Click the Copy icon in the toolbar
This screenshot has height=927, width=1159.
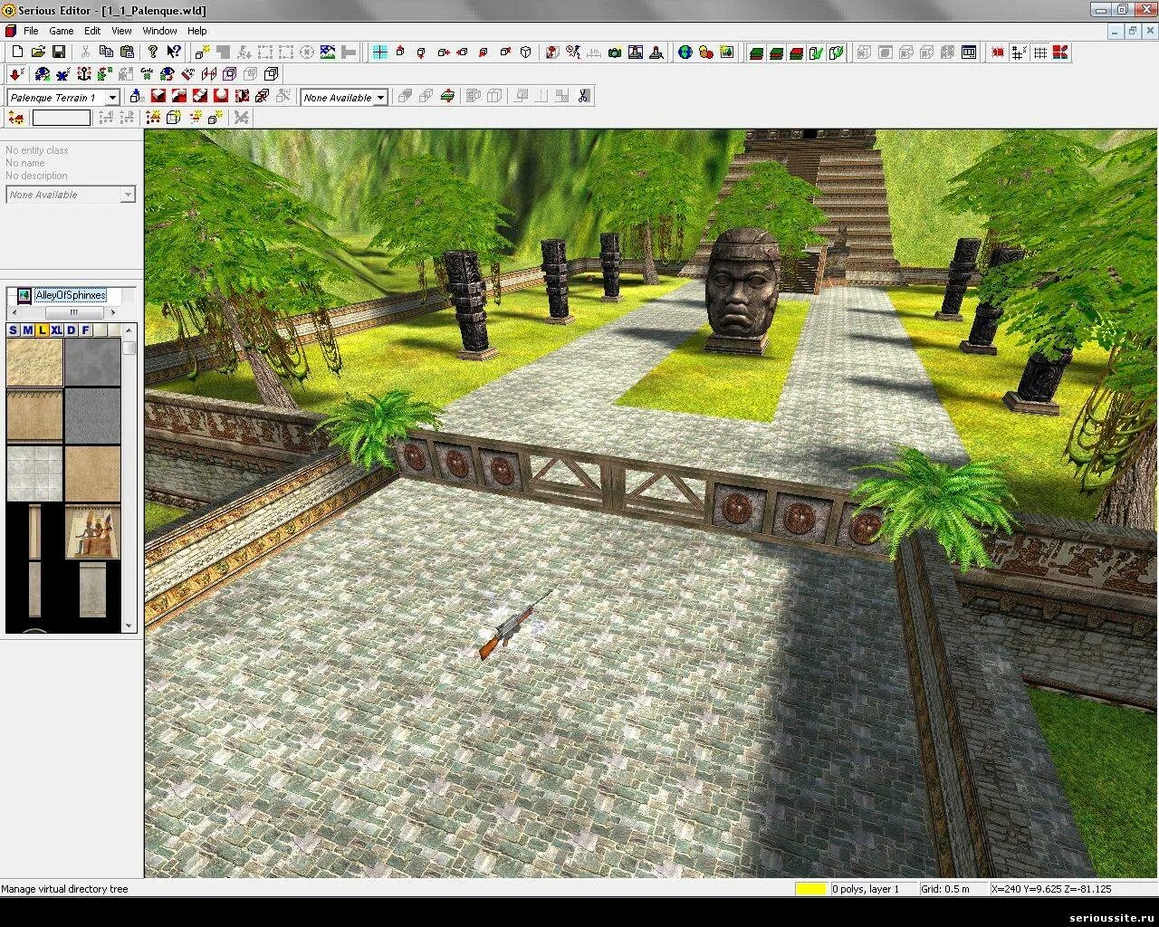click(106, 53)
